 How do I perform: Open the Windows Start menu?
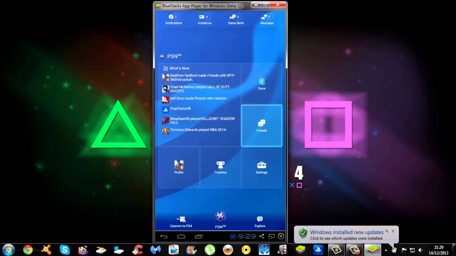coord(9,250)
